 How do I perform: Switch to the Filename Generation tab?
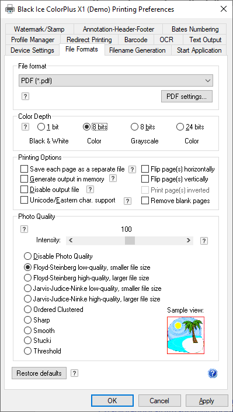coord(137,50)
